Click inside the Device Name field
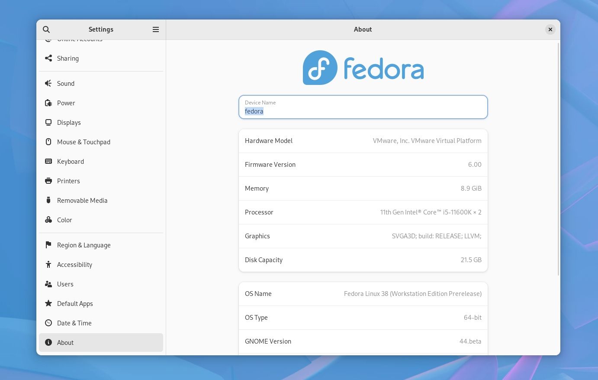The width and height of the screenshot is (598, 380). 363,111
